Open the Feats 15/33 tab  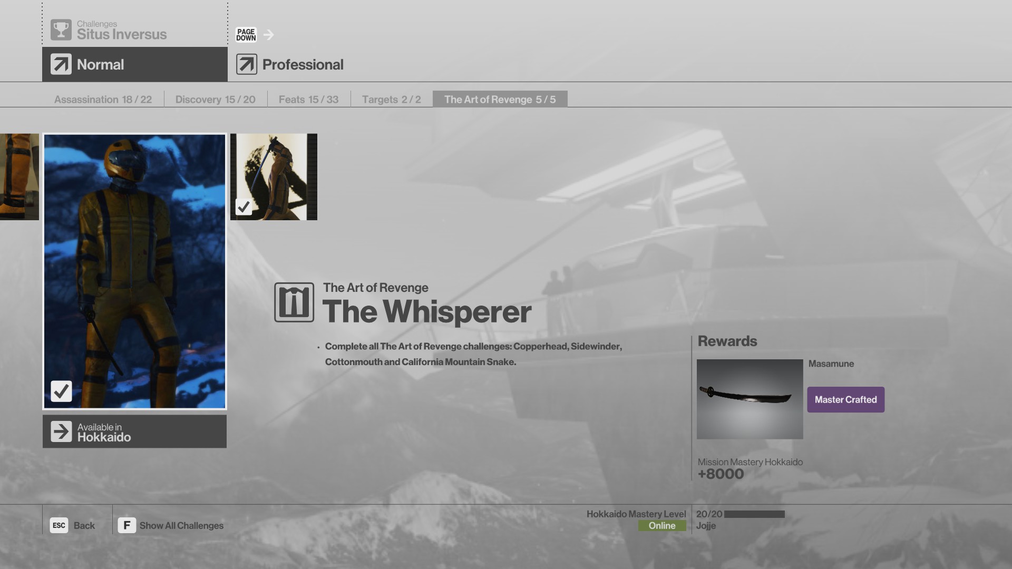tap(308, 100)
